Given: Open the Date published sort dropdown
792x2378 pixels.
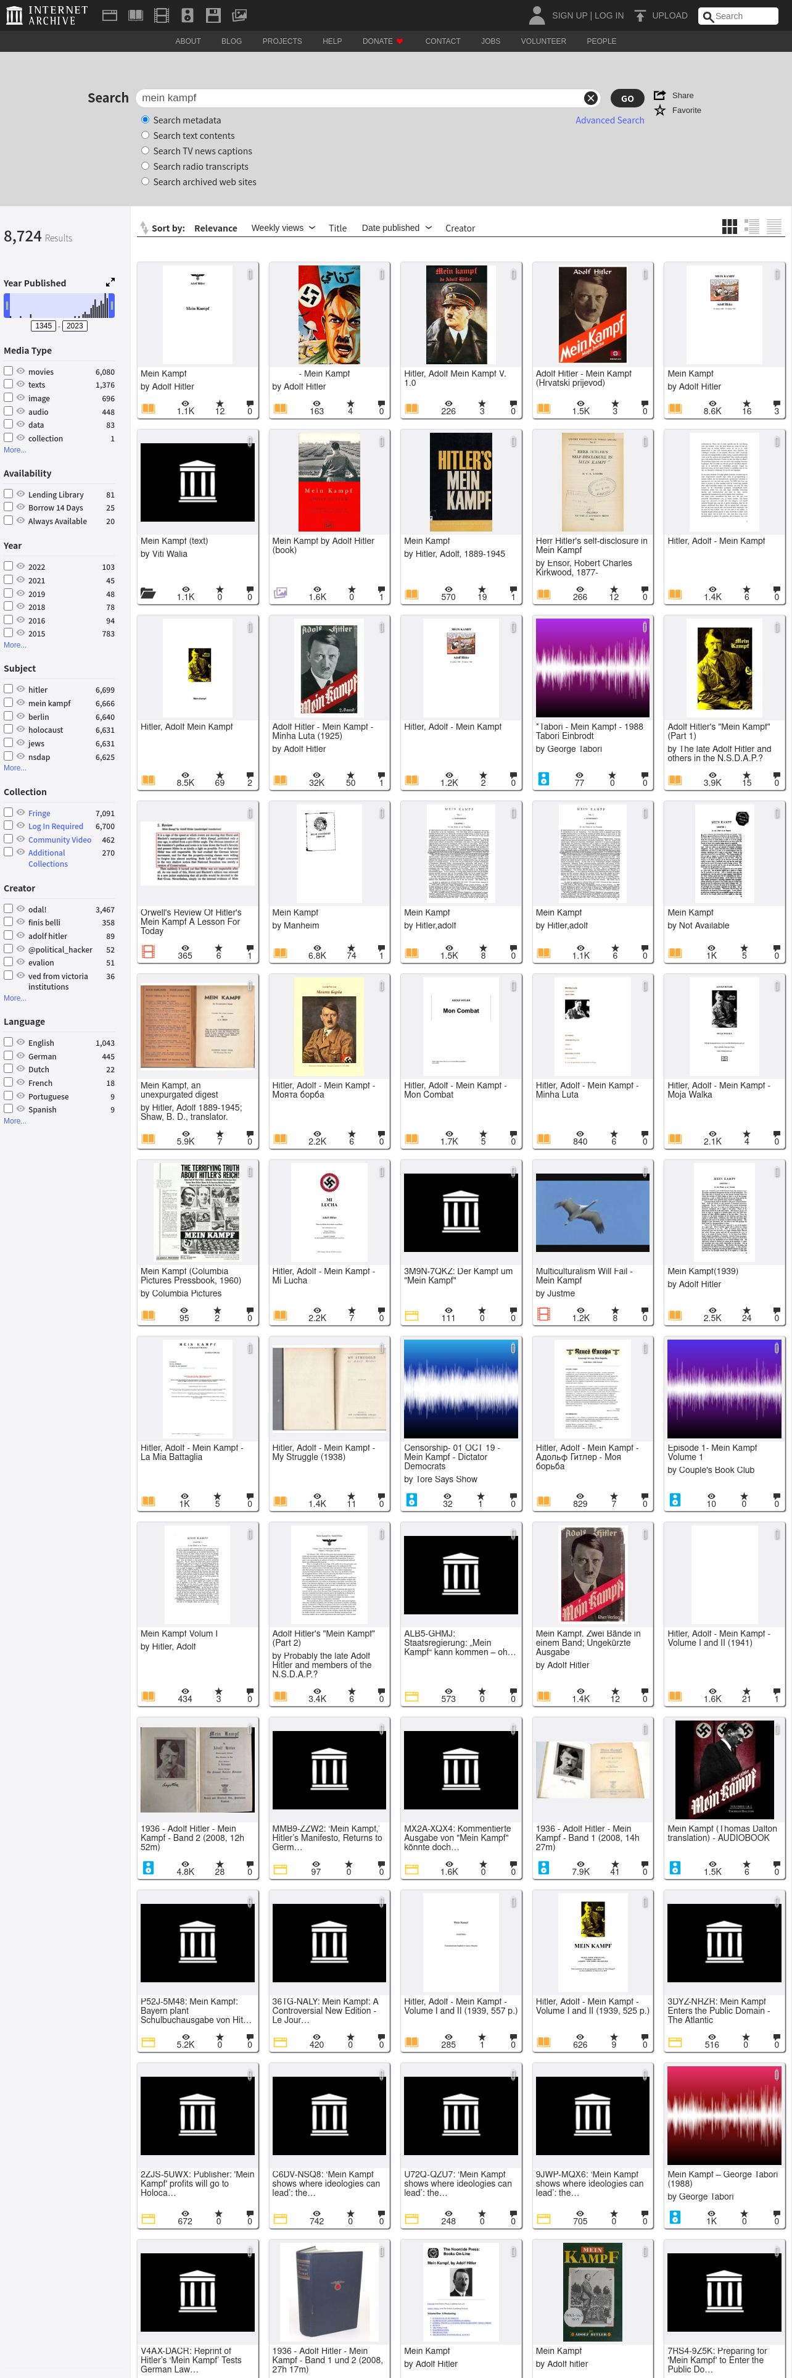Looking at the screenshot, I should (397, 228).
